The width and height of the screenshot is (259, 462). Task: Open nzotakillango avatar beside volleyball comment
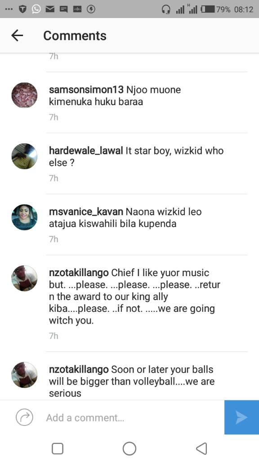coord(24,375)
